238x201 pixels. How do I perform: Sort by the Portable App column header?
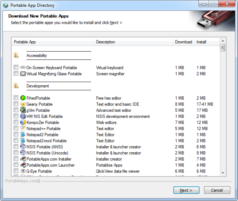[x=53, y=42]
